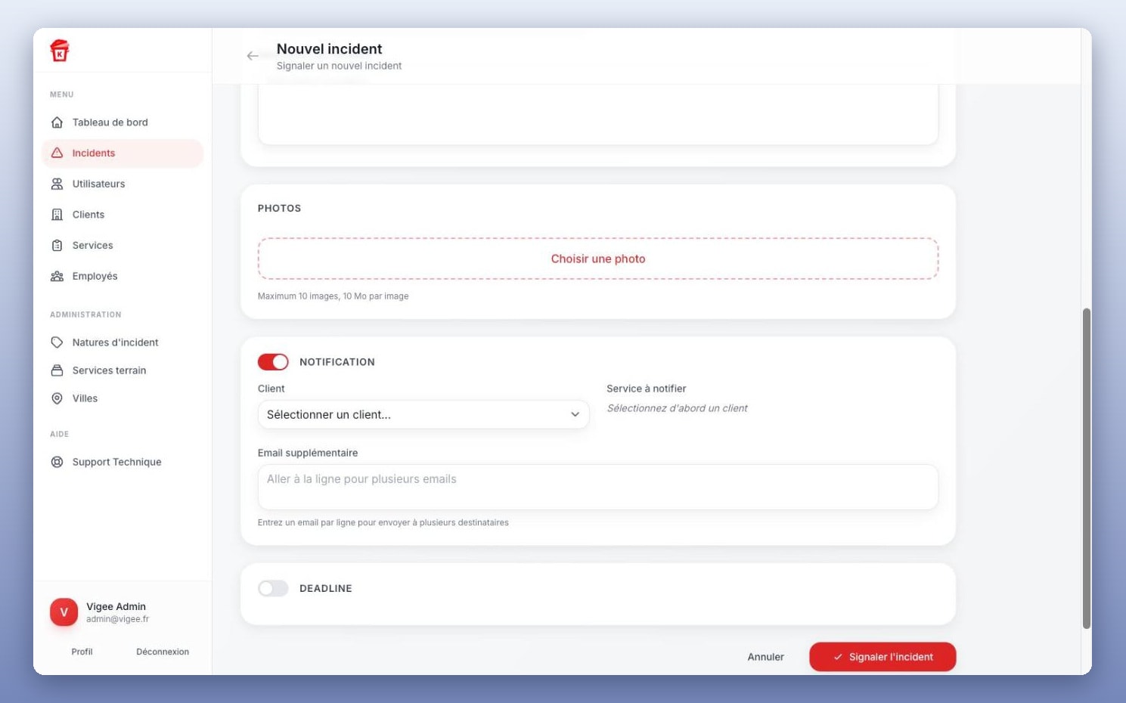Open the Profil link
Image resolution: width=1126 pixels, height=703 pixels.
82,652
